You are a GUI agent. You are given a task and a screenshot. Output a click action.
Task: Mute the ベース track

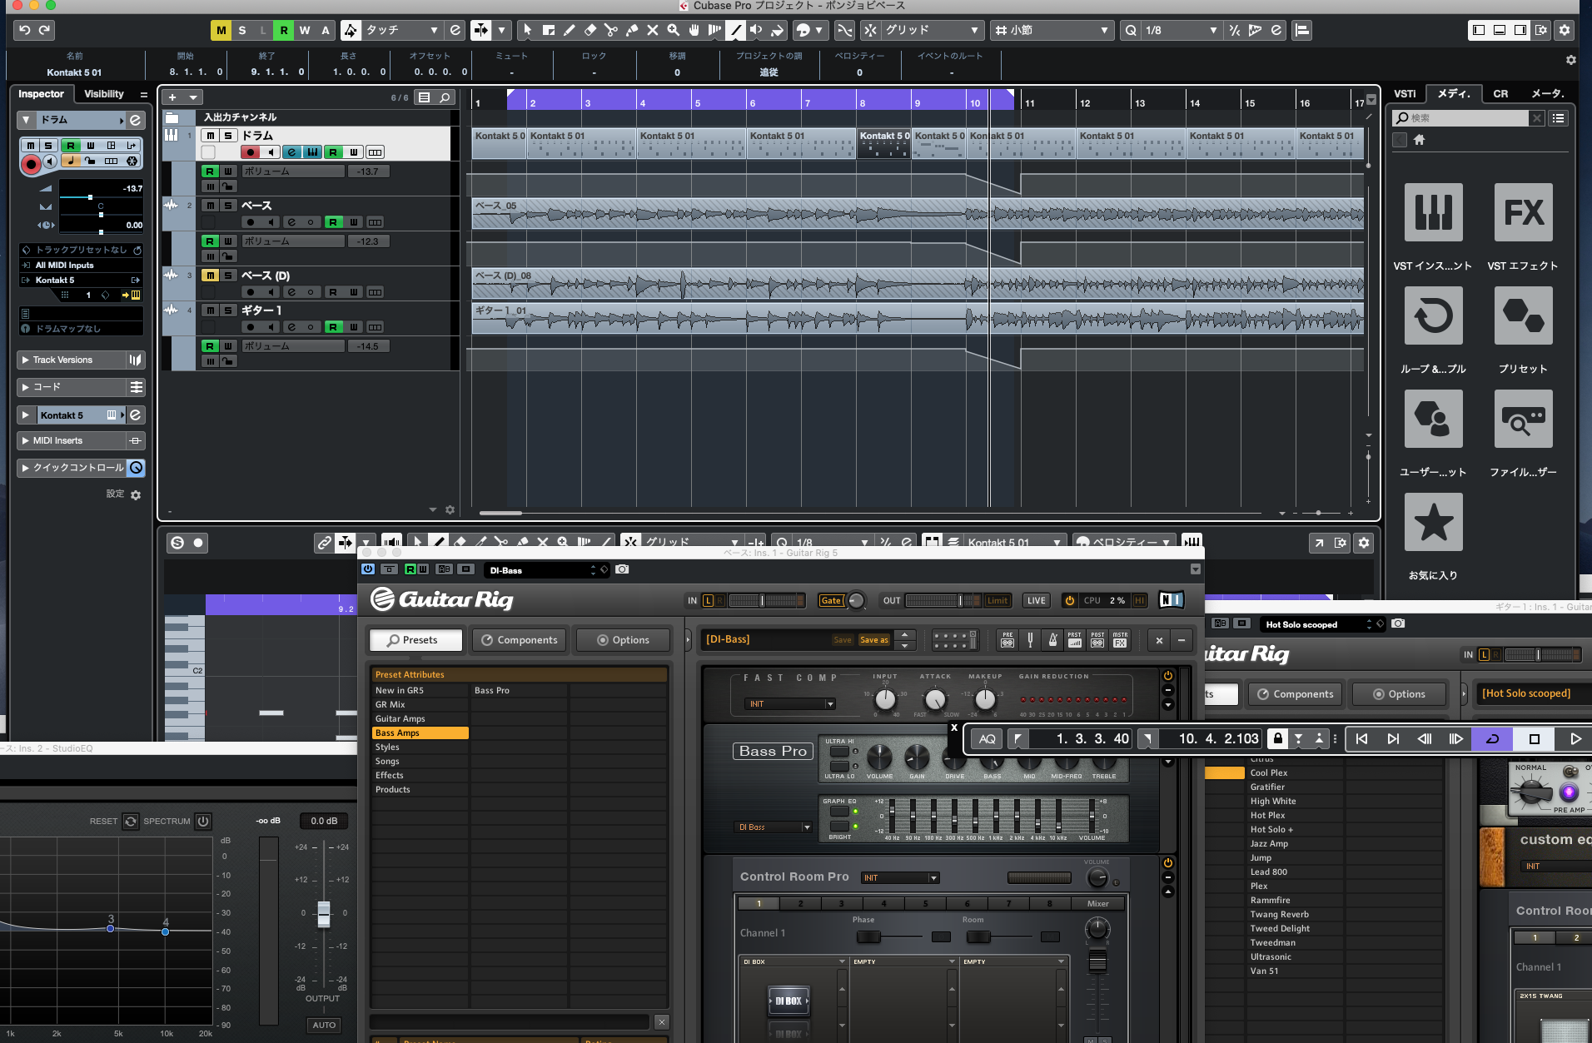211,206
